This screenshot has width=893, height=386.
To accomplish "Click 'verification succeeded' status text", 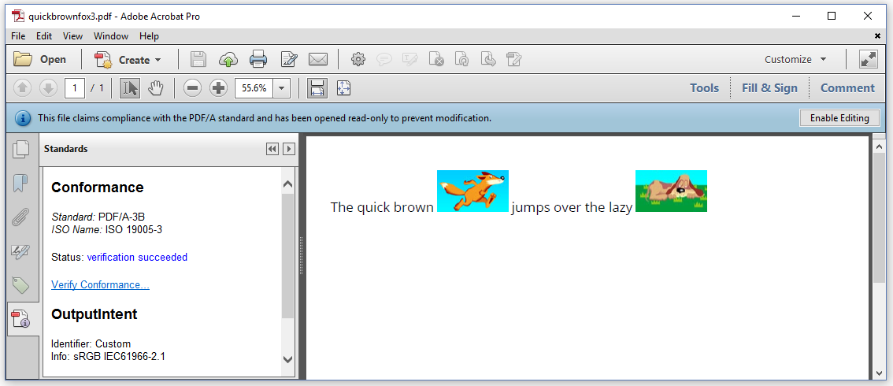I will pos(137,258).
